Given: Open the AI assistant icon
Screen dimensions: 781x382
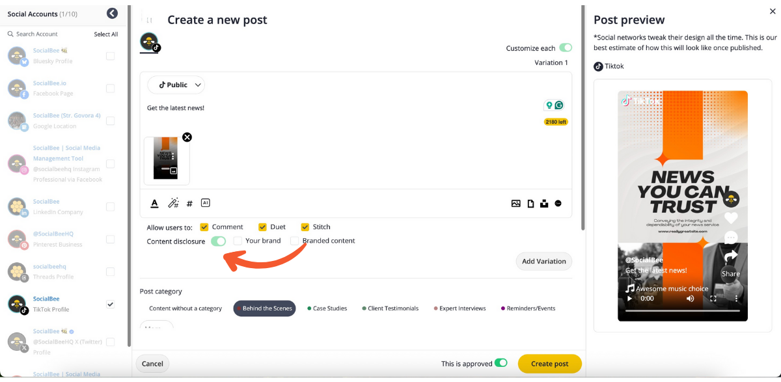Looking at the screenshot, I should [x=206, y=203].
